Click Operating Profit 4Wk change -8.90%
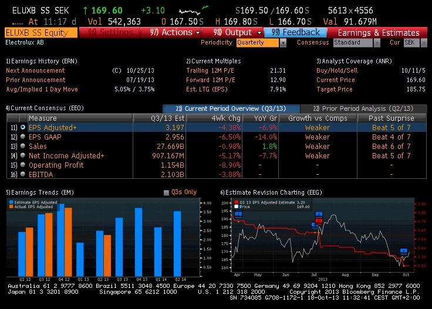Viewport: 432px width, 309px height. pyautogui.click(x=230, y=165)
